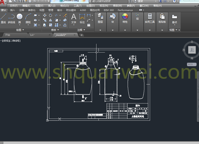Click the ViewCube top (上) face
This screenshot has height=144, width=199.
coord(192,50)
